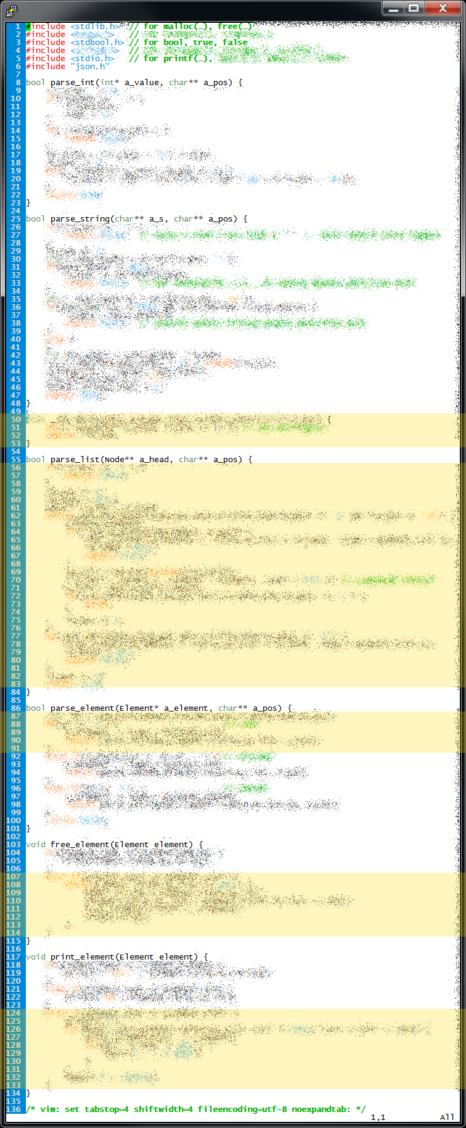Click the closing brace on line 84
The width and height of the screenshot is (466, 1128).
[x=28, y=692]
